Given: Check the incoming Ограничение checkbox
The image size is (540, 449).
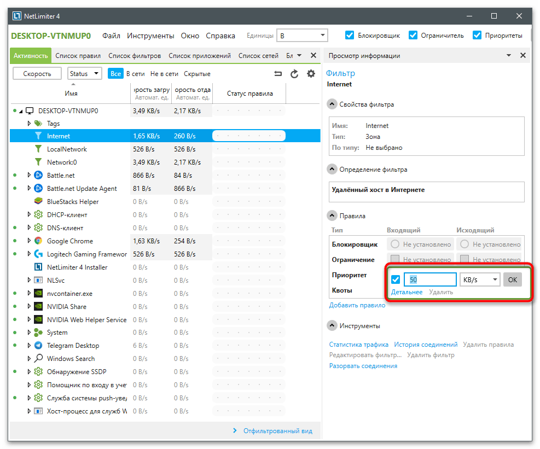Looking at the screenshot, I should 395,259.
